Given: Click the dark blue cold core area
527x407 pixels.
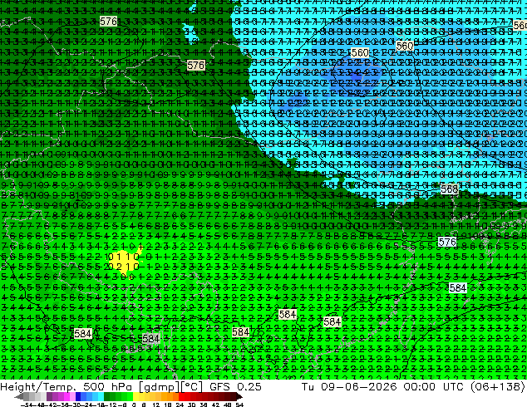Looking at the screenshot, I should pyautogui.click(x=357, y=76).
